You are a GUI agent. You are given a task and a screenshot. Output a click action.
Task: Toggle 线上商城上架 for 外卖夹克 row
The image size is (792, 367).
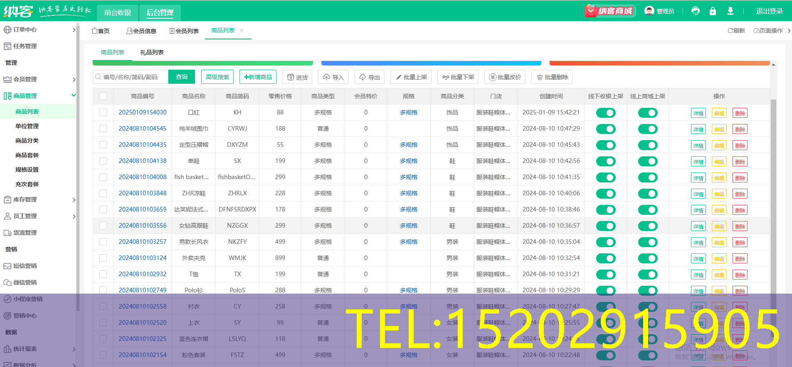(648, 258)
